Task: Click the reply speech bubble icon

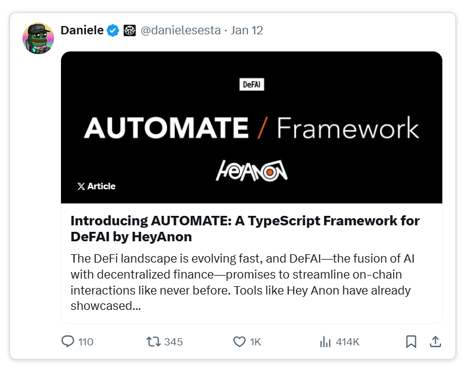Action: (68, 341)
